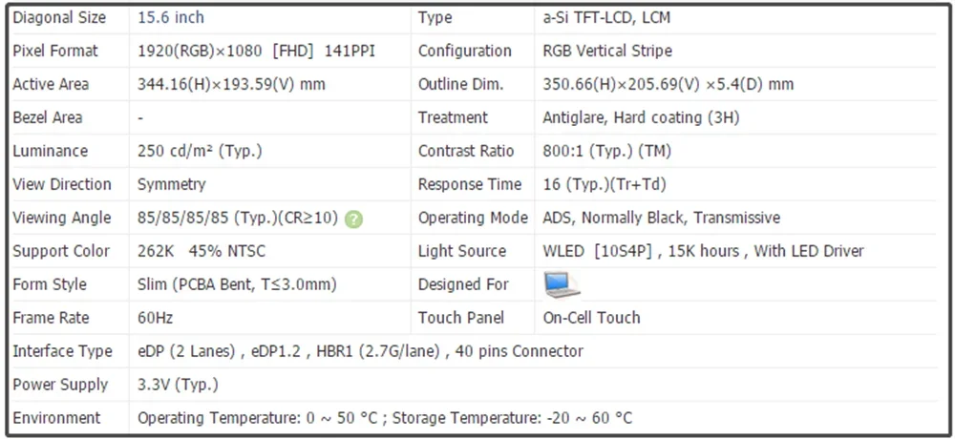Select the Active Area dimensions text
955x439 pixels.
(x=231, y=84)
